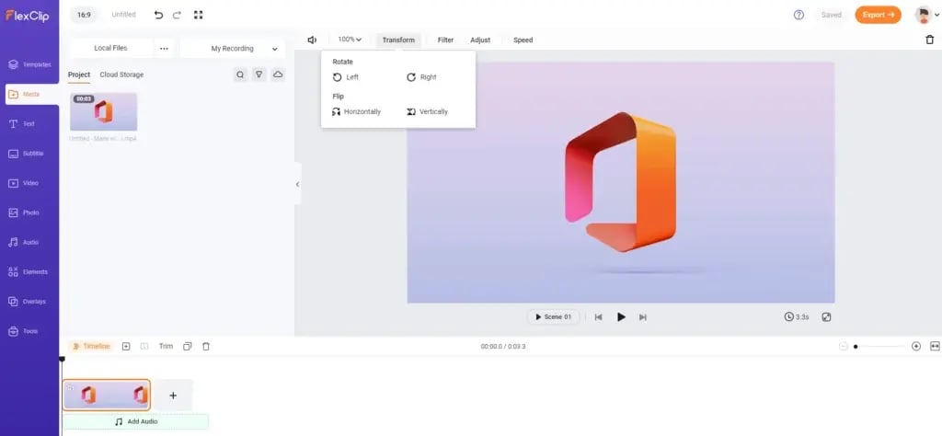The height and width of the screenshot is (436, 942).
Task: Click the undo arrow in header
Action: pos(158,15)
